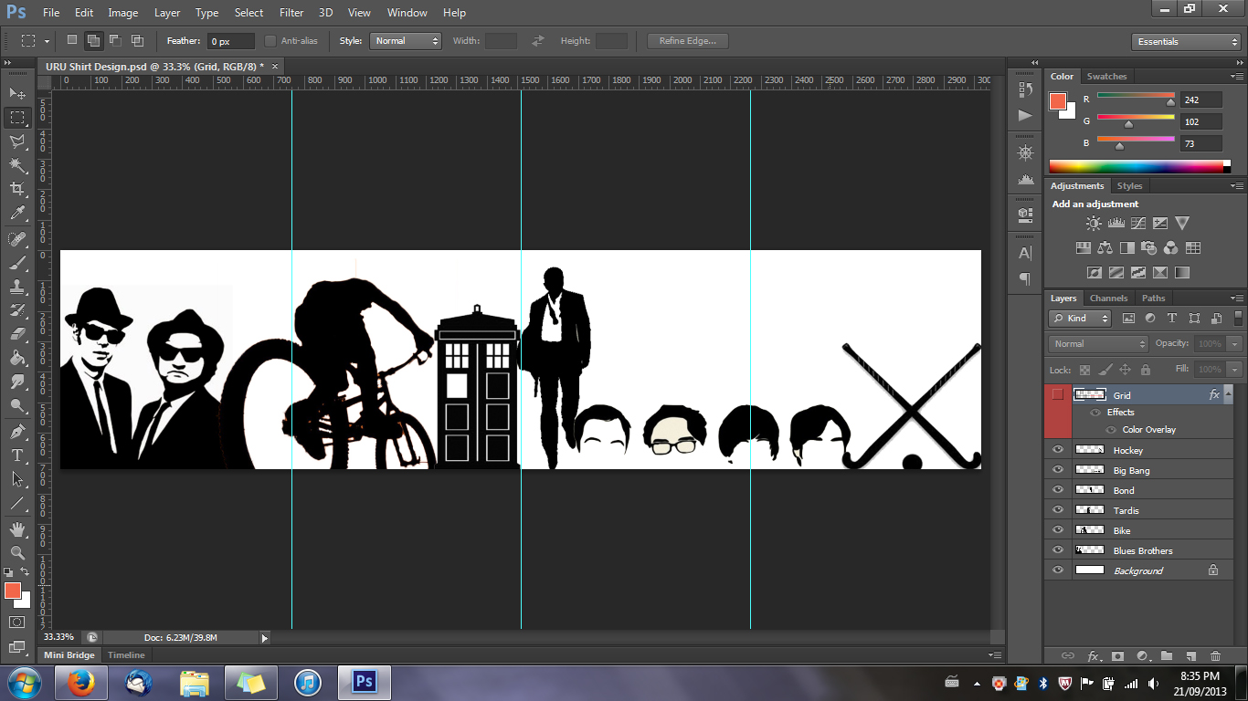Viewport: 1248px width, 701px height.
Task: Open the Style dropdown set to Normal
Action: [406, 41]
